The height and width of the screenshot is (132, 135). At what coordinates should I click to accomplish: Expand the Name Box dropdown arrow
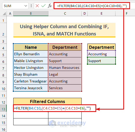click(x=26, y=6)
